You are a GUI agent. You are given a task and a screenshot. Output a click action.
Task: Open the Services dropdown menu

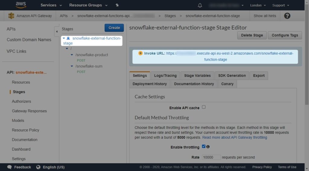[x=51, y=5]
